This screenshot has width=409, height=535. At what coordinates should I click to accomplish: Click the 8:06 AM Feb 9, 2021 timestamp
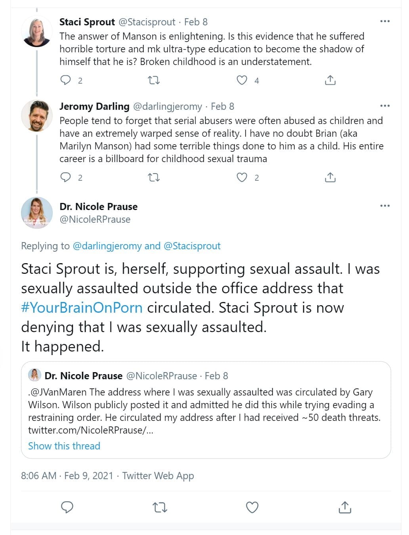67,476
